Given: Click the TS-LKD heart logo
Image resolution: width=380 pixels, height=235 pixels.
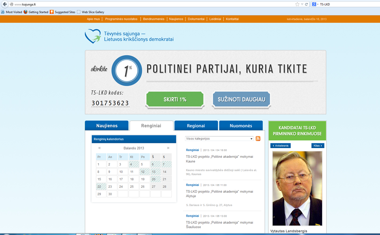Looking at the screenshot, I should tap(93, 36).
